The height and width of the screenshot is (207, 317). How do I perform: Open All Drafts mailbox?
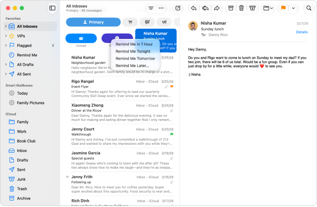pyautogui.click(x=30, y=65)
